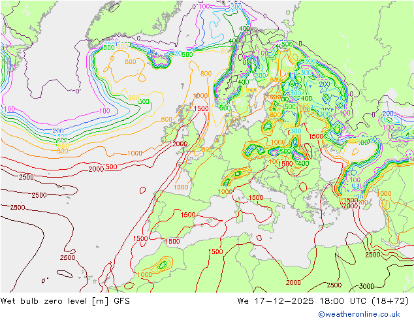Click the red 1500 label over Spain

[x=188, y=215]
